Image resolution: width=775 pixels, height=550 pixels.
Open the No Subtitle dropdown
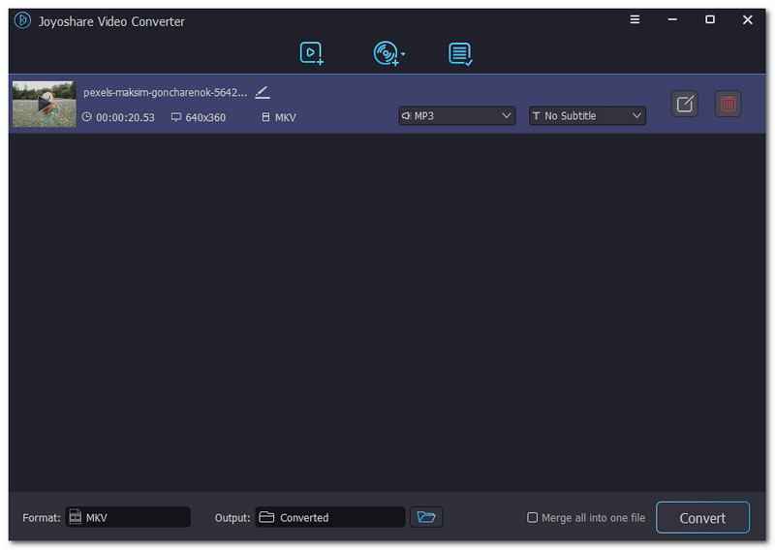[x=587, y=115]
